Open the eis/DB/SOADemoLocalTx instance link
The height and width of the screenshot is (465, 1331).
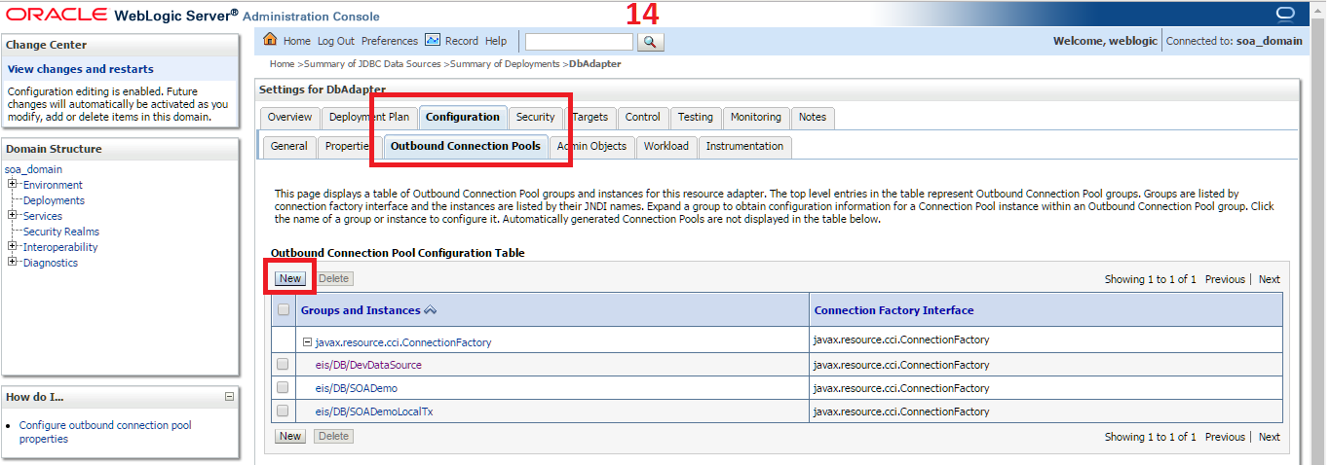(374, 411)
